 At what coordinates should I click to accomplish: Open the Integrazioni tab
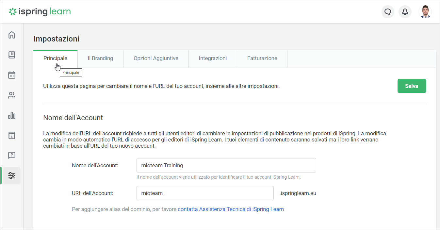[x=213, y=58]
